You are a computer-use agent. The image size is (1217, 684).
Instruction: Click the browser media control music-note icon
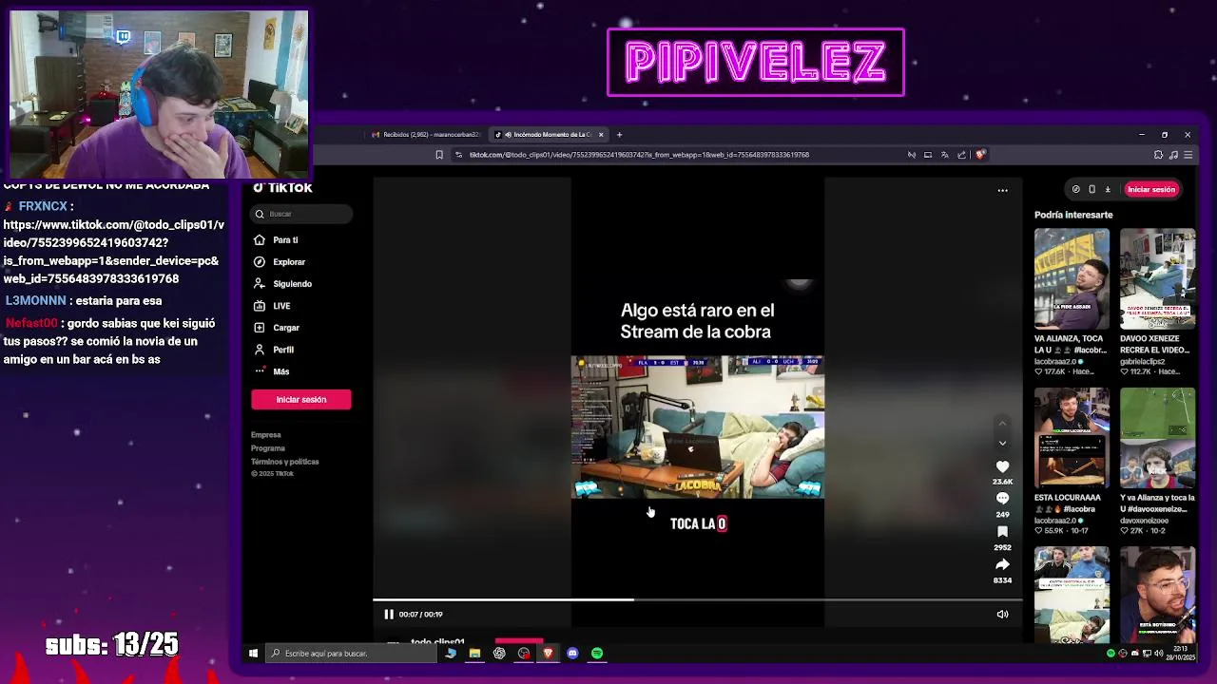point(1173,155)
